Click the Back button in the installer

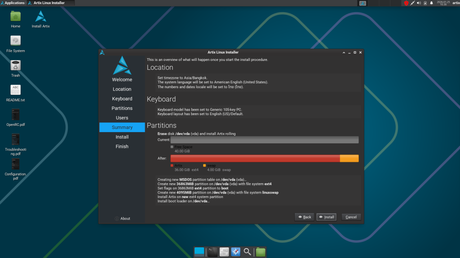(304, 217)
